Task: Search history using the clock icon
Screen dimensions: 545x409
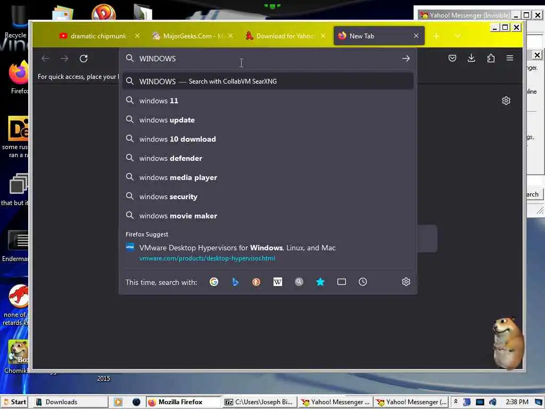Action: (x=362, y=282)
